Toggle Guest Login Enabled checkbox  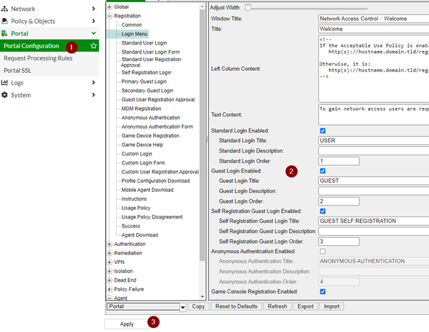(323, 171)
